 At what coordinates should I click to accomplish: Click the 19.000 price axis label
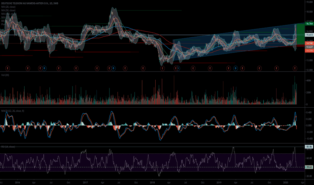click(309, 2)
